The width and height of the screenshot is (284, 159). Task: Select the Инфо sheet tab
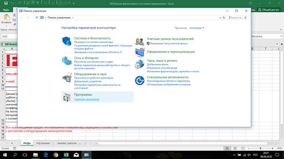[27, 143]
